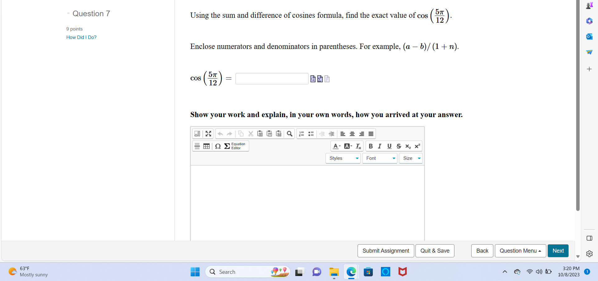
Task: Toggle bold formatting in the editor
Action: pos(371,146)
